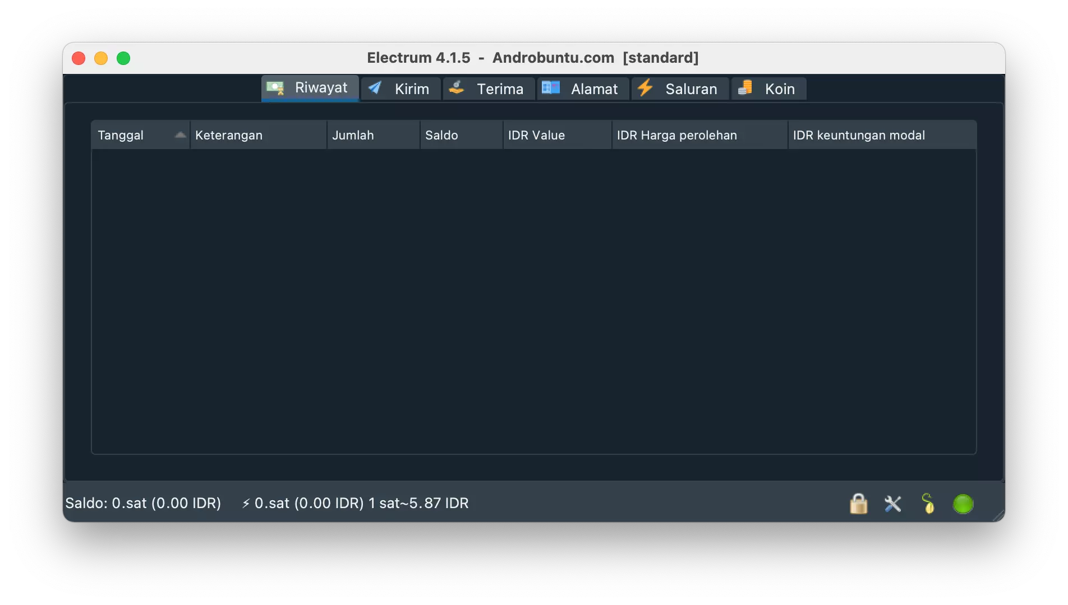
Task: Click the sort arrow on Tanggal header
Action: (x=180, y=134)
